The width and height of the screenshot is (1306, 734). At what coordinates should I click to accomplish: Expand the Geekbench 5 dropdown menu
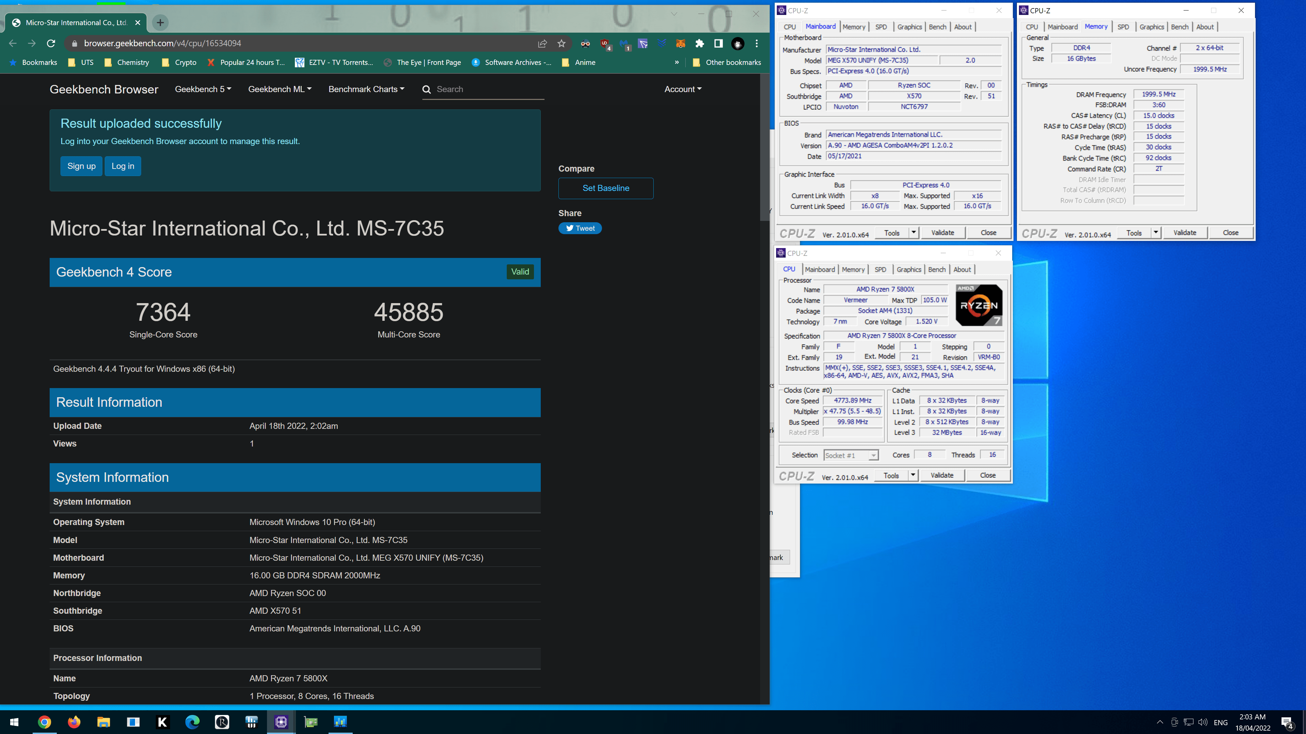pyautogui.click(x=203, y=89)
